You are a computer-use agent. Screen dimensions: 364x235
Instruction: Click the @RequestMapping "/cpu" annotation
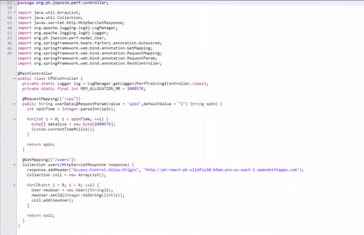click(x=51, y=99)
